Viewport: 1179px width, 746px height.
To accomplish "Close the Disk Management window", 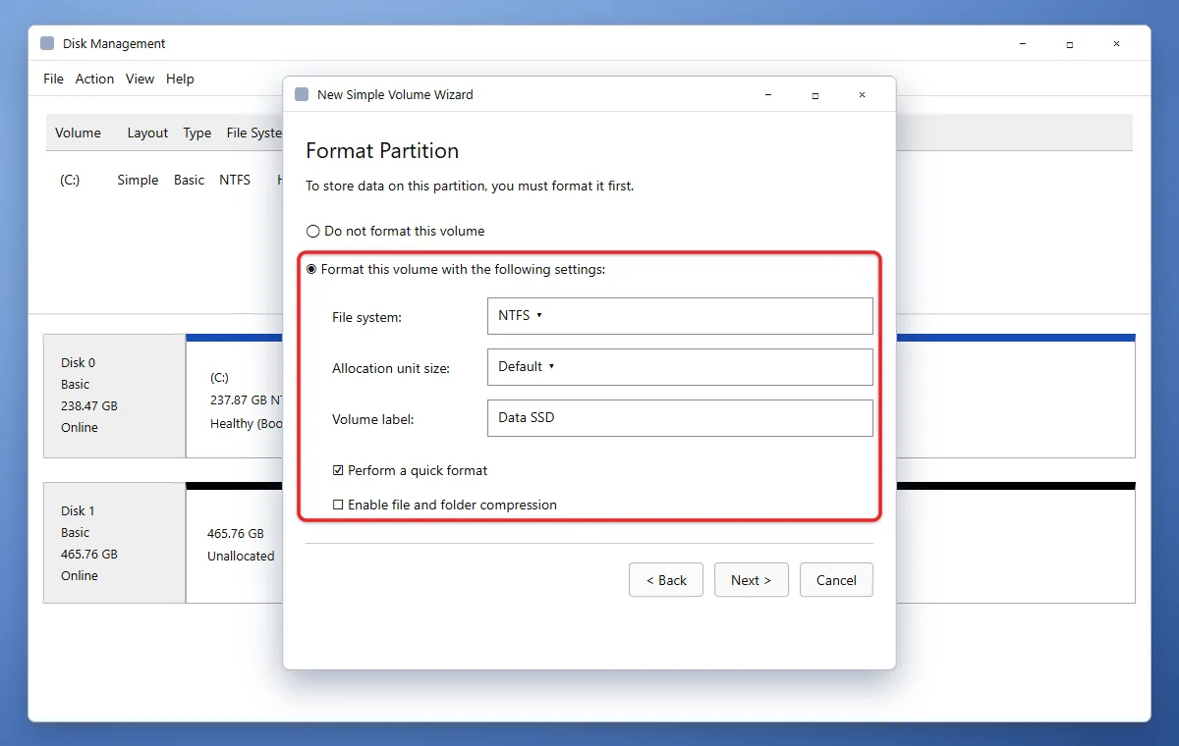I will click(x=1117, y=44).
